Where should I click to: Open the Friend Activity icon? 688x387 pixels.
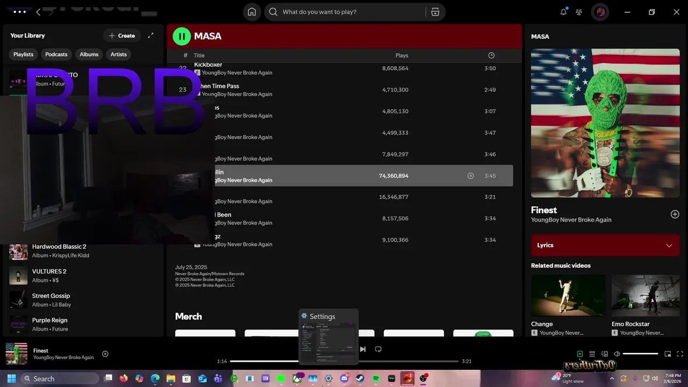pos(579,12)
